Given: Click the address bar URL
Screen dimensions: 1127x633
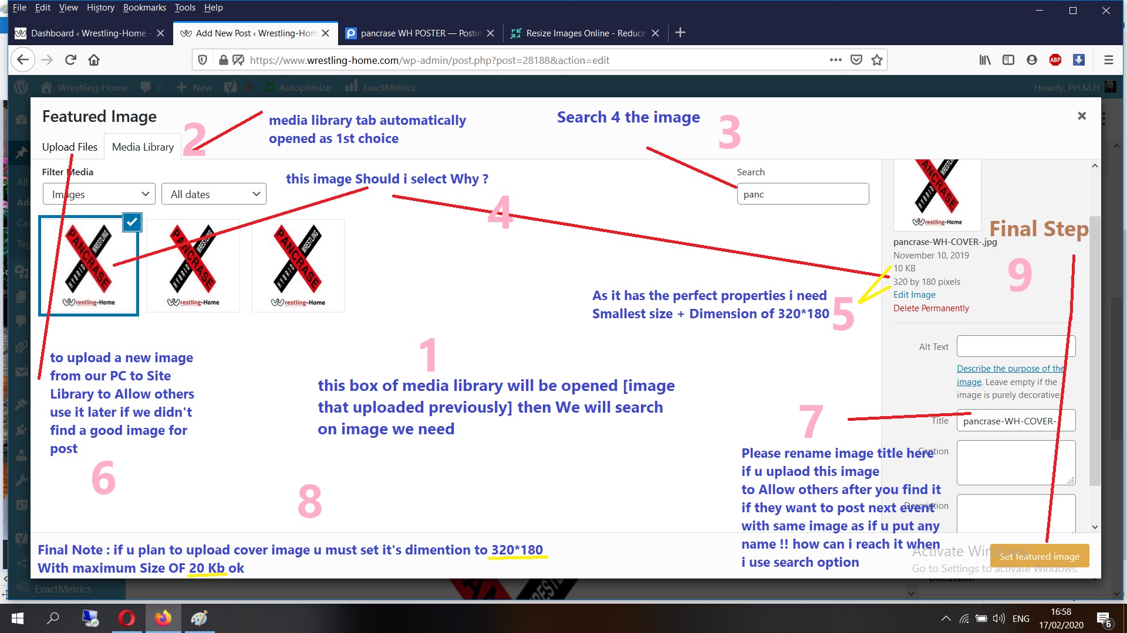Looking at the screenshot, I should pos(429,60).
